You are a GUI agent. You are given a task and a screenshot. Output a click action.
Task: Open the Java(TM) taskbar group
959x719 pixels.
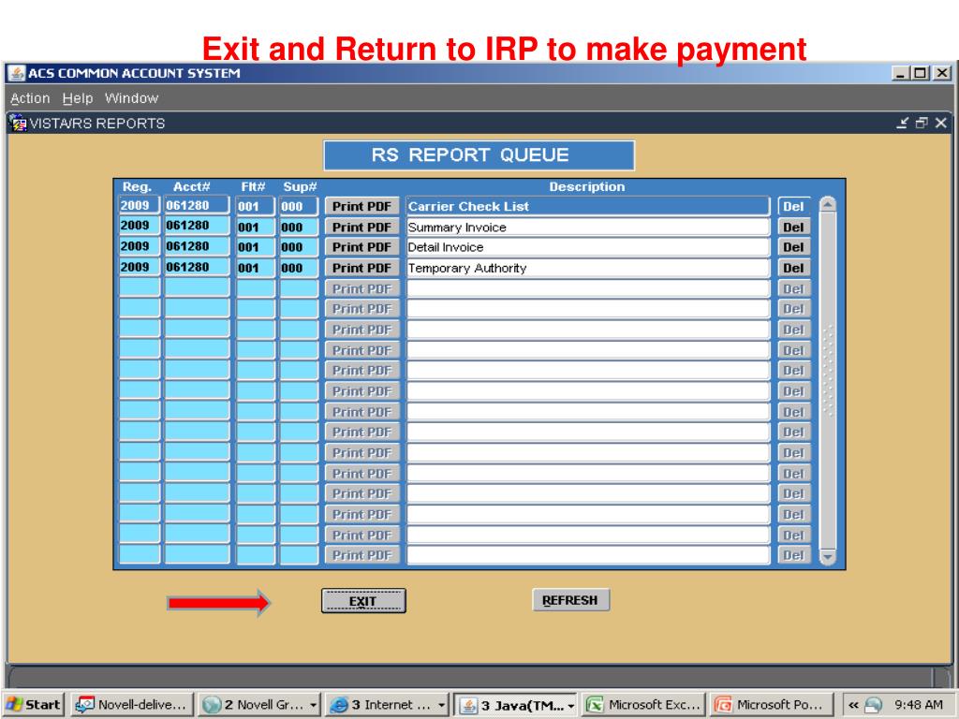tap(516, 705)
